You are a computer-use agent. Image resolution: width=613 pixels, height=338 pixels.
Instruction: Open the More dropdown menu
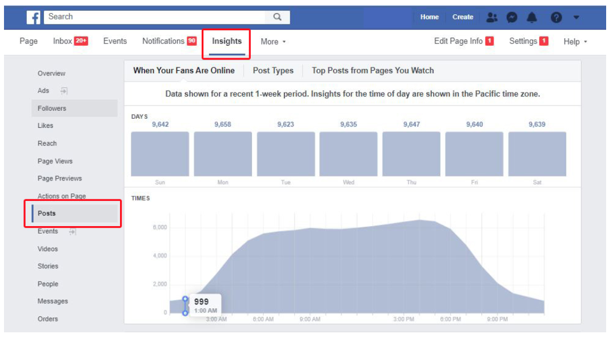273,42
